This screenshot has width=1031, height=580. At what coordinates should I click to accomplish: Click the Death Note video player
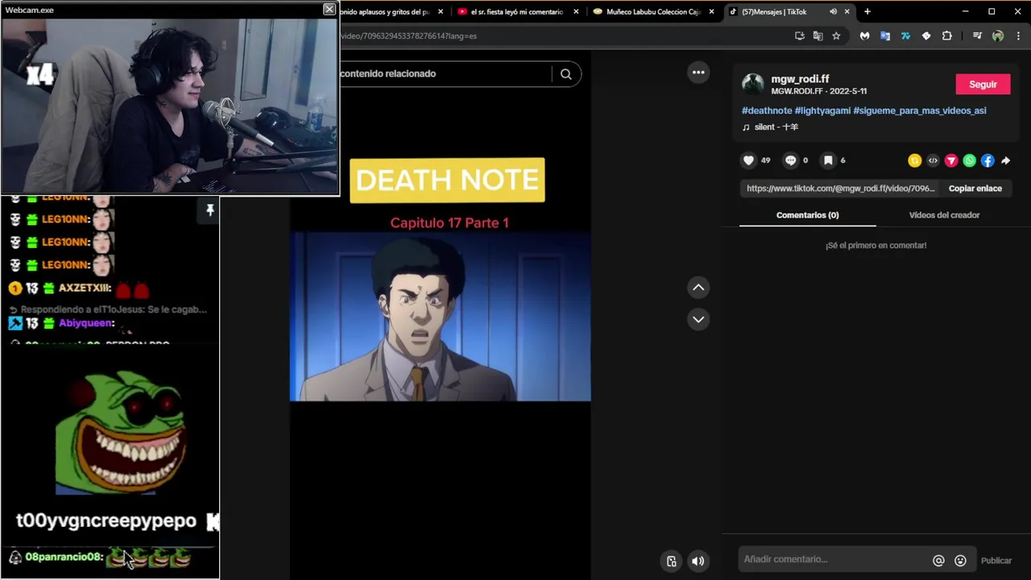click(x=440, y=317)
